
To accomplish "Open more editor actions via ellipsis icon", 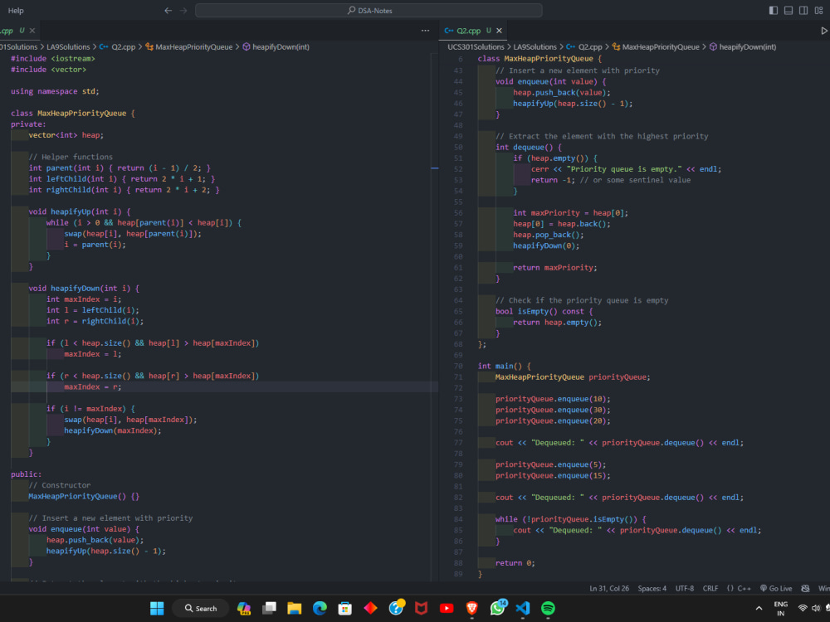I will pos(425,30).
